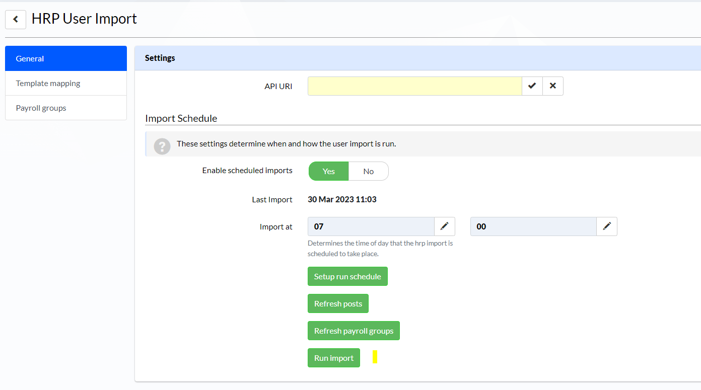
Task: Focus the API URI input field
Action: coord(414,86)
